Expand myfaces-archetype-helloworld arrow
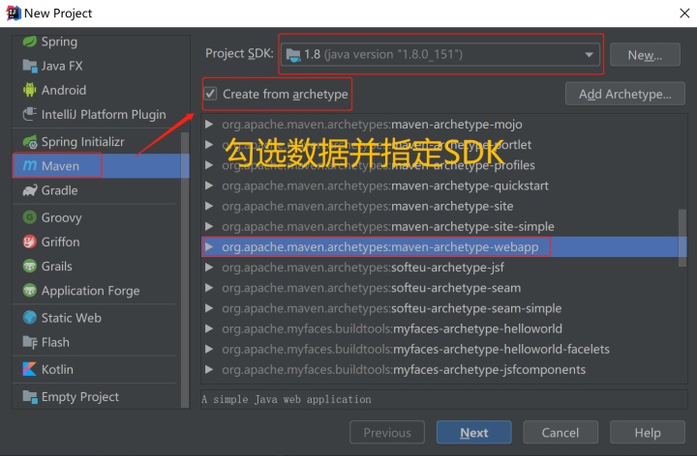The image size is (697, 456). tap(208, 328)
